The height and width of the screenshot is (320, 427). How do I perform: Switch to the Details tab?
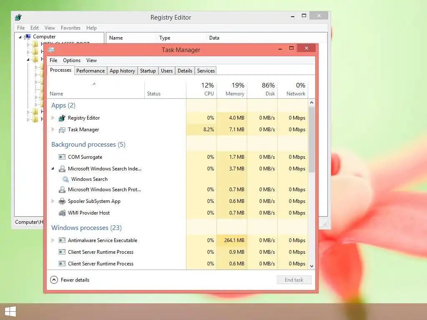pyautogui.click(x=185, y=71)
